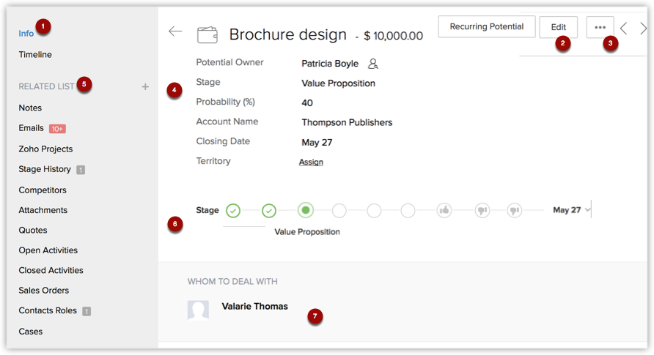Open Zoho Projects related list item
This screenshot has width=654, height=355.
coord(45,149)
